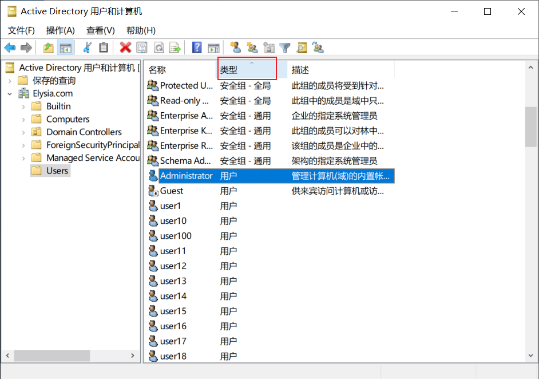Select the Computers folder in tree
Screen dimensions: 539x379
pyautogui.click(x=68, y=119)
